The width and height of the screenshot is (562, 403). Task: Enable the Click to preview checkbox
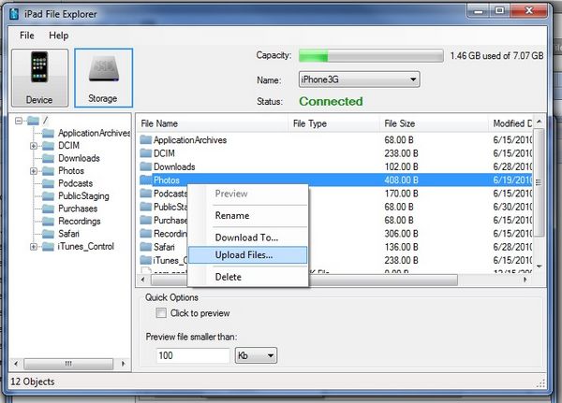point(161,313)
